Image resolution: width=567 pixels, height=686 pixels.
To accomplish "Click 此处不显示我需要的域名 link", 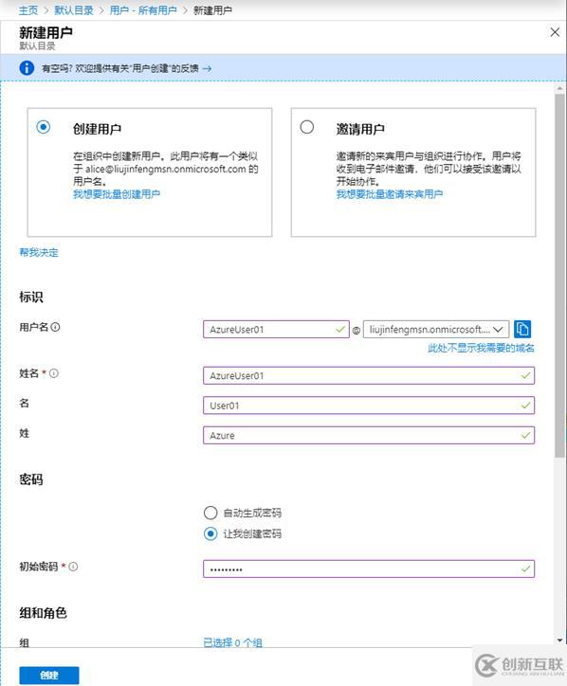I will pyautogui.click(x=481, y=348).
